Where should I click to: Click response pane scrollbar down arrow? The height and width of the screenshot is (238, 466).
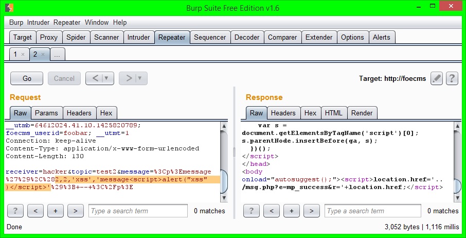[x=458, y=198]
